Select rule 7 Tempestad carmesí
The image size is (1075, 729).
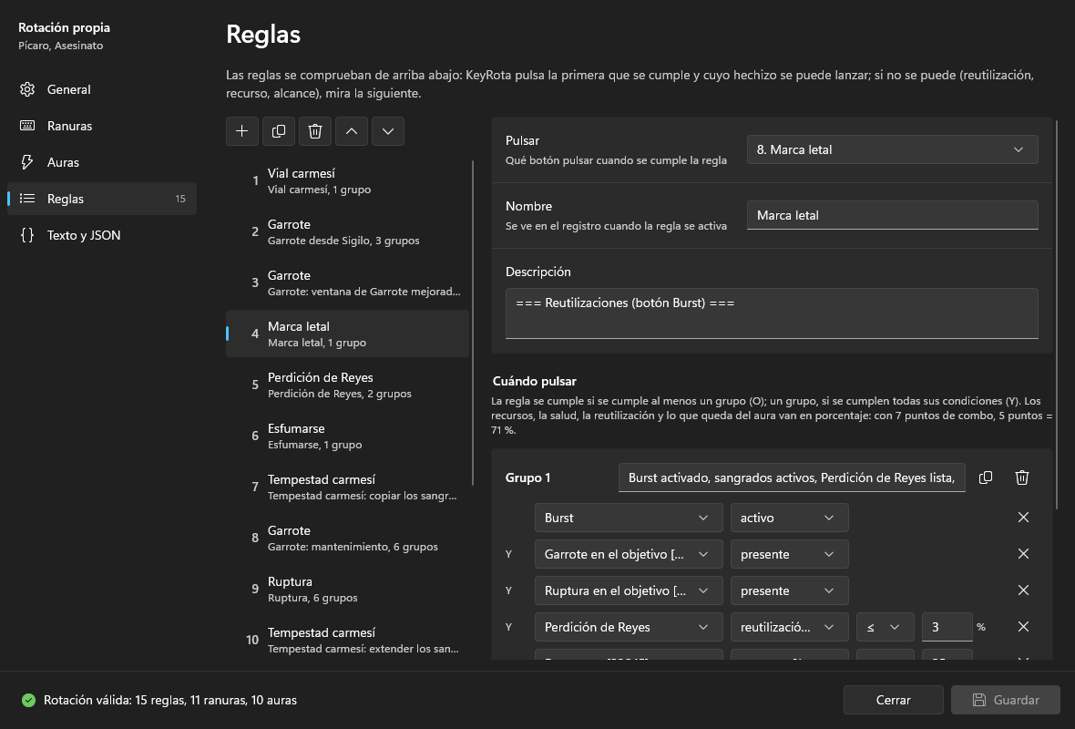(x=348, y=487)
